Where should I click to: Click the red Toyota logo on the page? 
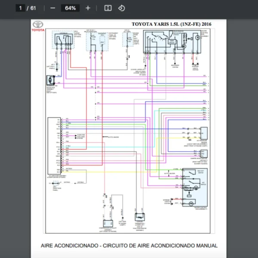tap(38, 26)
